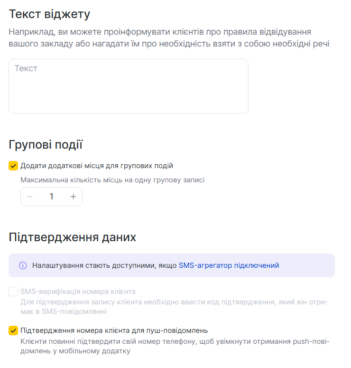This screenshot has width=351, height=368.
Task: Click the label Додати додаткові місця для групових подій
Action: [97, 166]
